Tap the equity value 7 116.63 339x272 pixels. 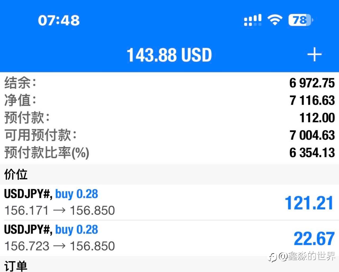pyautogui.click(x=312, y=100)
